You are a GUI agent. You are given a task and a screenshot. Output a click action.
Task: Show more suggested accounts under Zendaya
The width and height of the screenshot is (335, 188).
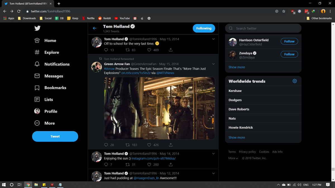tap(237, 67)
